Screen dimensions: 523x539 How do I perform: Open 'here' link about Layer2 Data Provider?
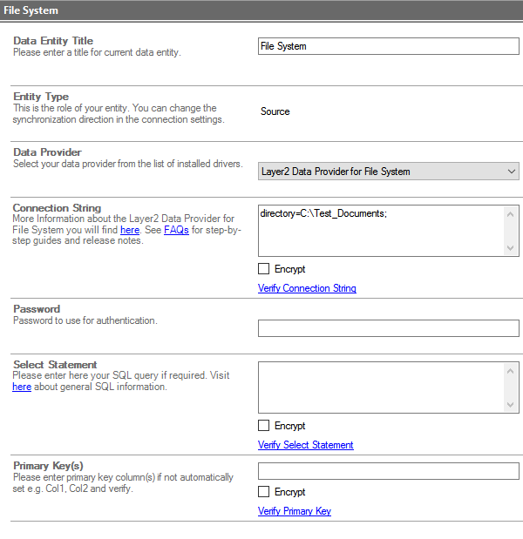(129, 230)
